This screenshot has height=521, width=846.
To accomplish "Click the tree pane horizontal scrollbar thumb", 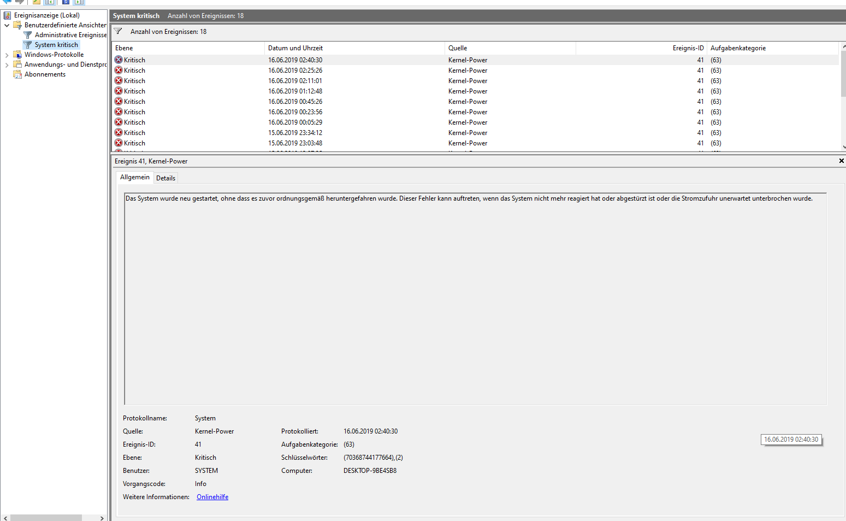I will tap(46, 518).
